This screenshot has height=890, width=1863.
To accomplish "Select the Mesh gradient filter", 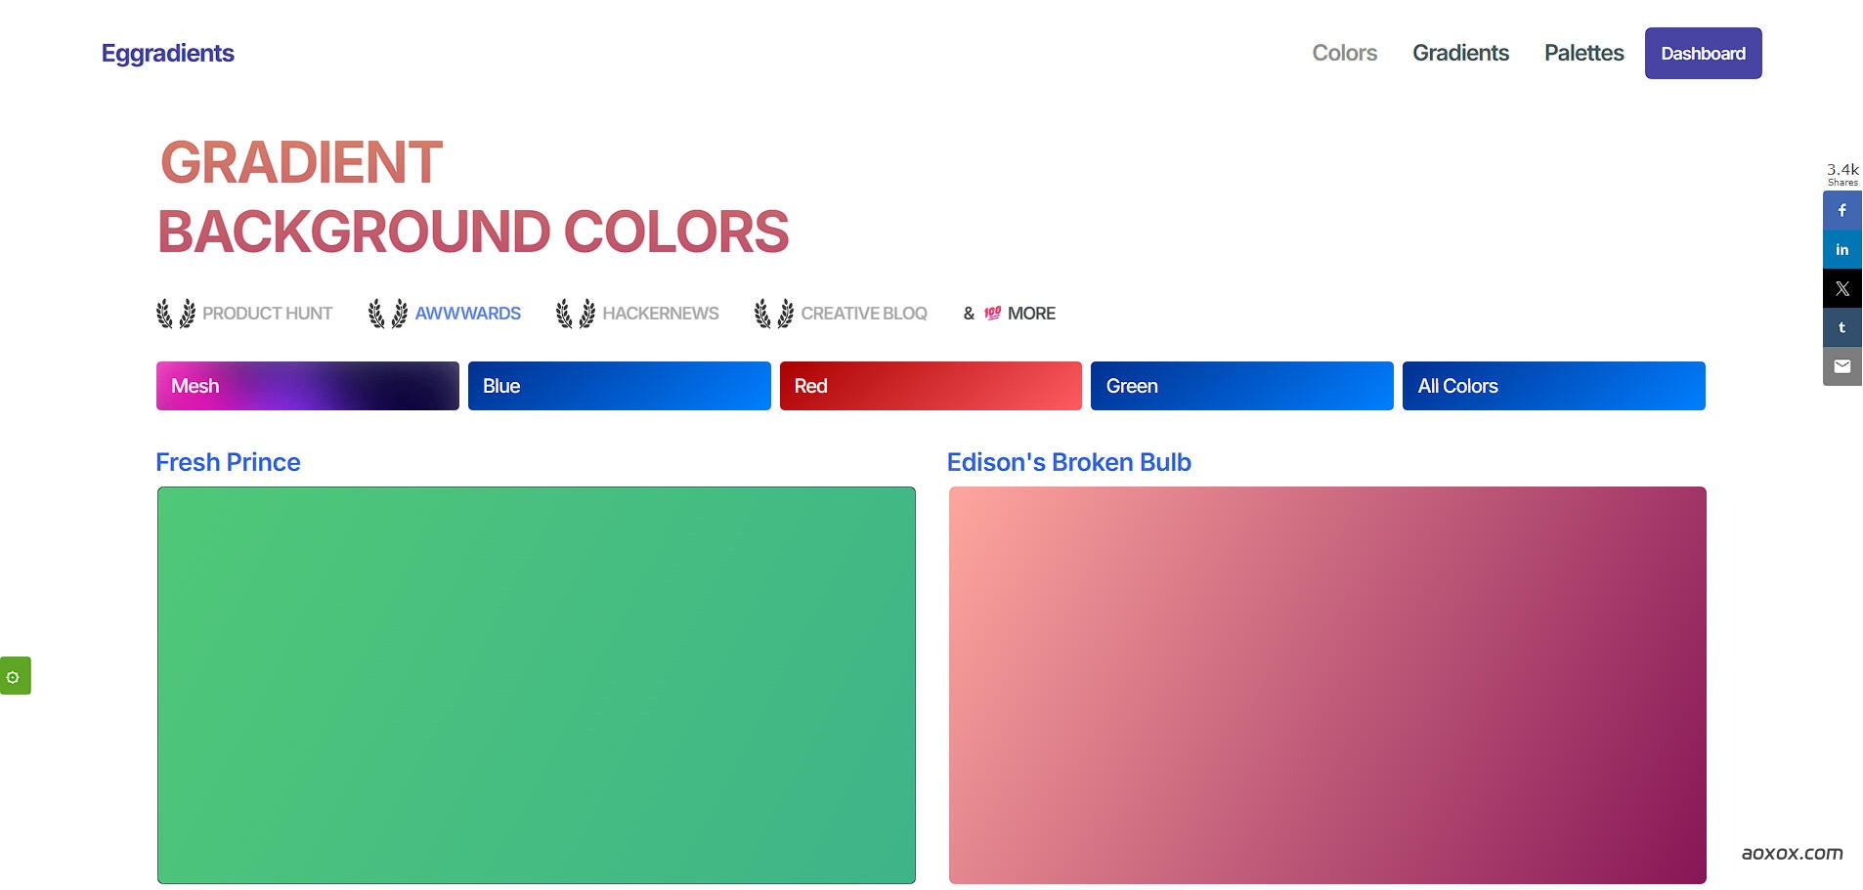I will (307, 386).
